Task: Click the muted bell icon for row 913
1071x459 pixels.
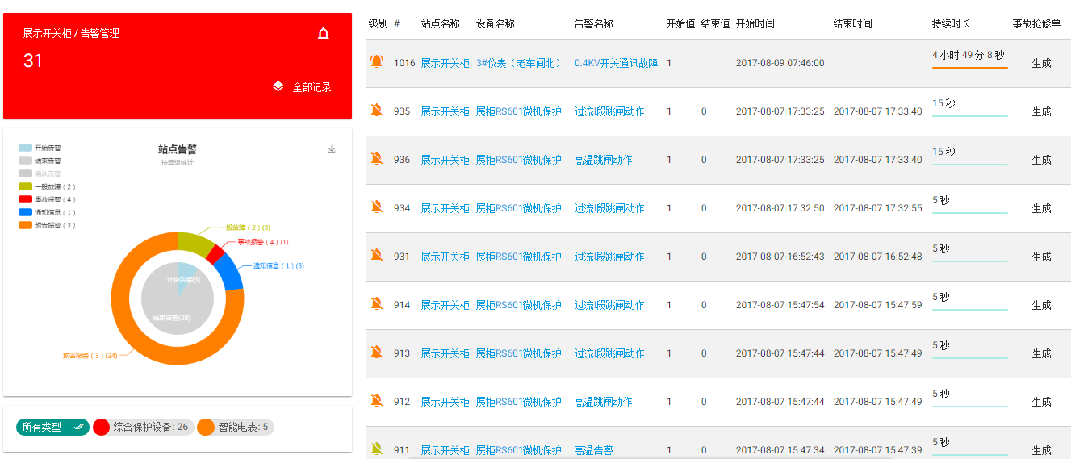Action: (376, 353)
